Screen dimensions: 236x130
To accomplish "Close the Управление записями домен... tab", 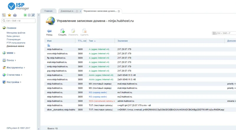I will tap(119, 11).
